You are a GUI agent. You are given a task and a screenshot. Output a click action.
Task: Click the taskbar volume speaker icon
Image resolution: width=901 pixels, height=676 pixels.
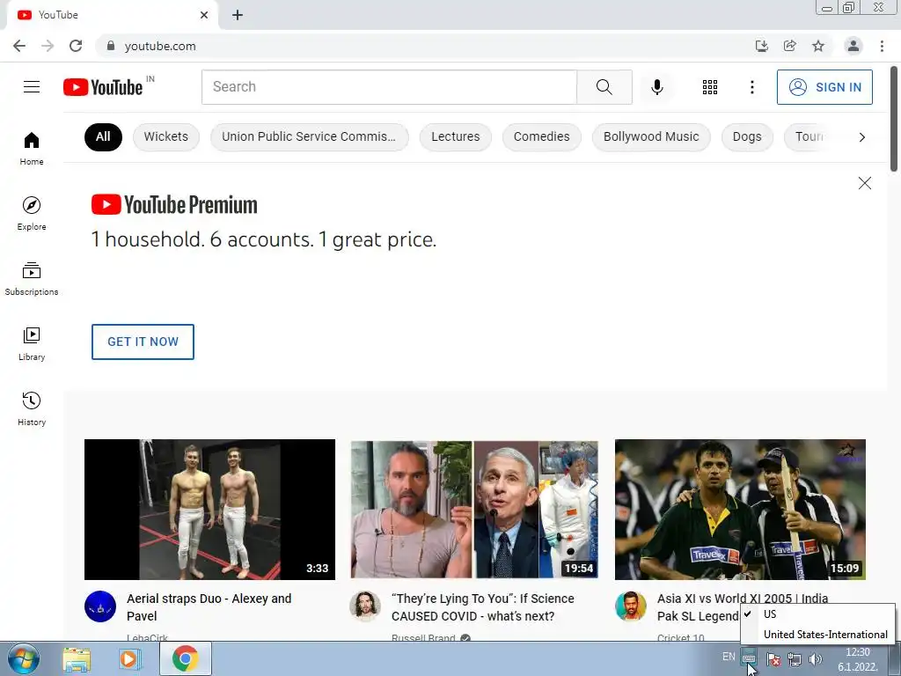coord(816,659)
